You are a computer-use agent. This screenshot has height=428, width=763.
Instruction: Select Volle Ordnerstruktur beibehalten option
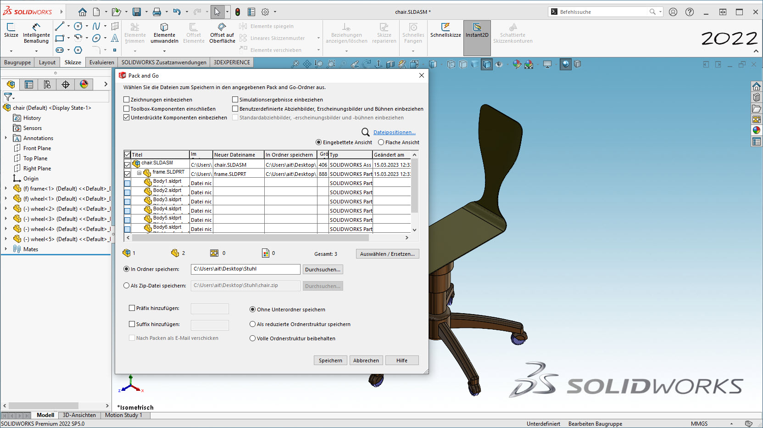coord(252,338)
